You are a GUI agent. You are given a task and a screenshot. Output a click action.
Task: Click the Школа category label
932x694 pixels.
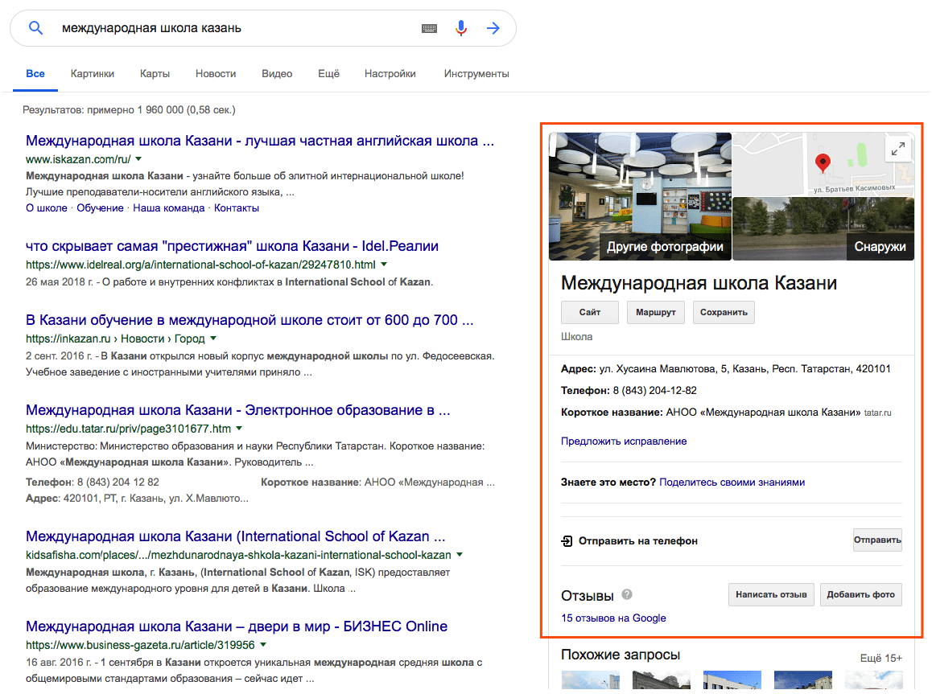[x=576, y=337]
